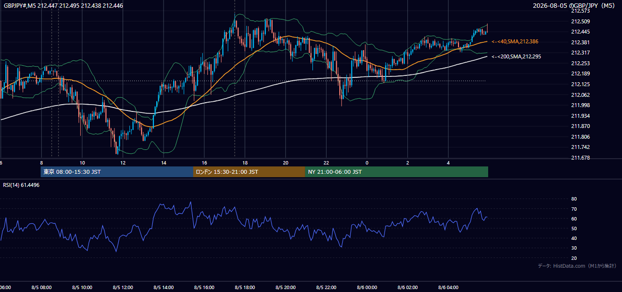Click RSI scale level 30

(x=574, y=248)
